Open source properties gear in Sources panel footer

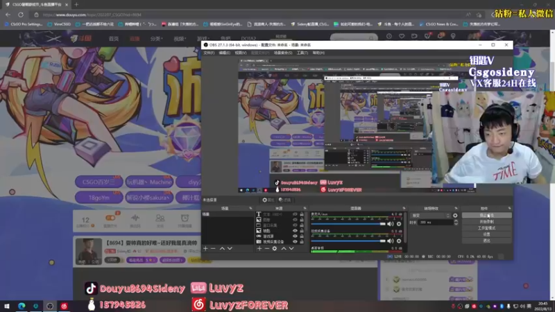click(275, 248)
